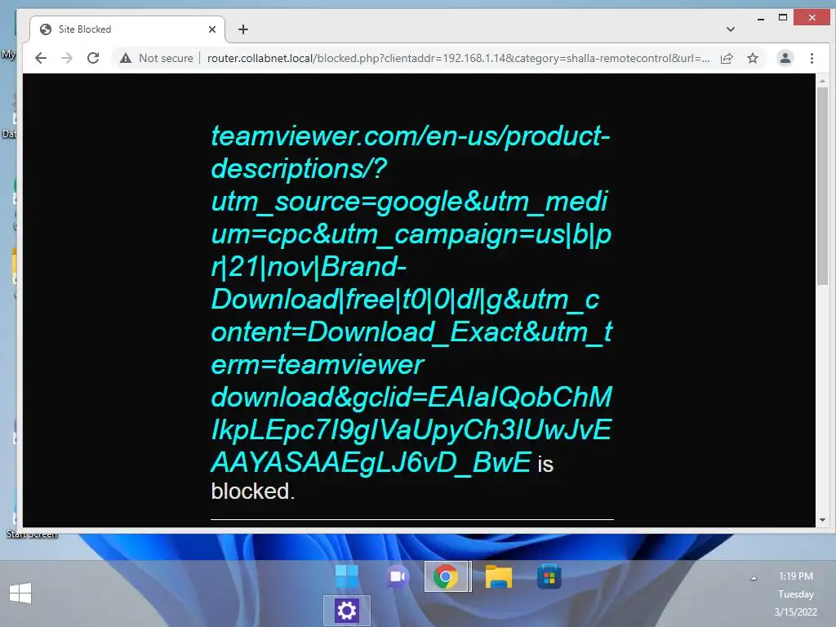
Task: Close the Site Blocked tab
Action: click(212, 29)
